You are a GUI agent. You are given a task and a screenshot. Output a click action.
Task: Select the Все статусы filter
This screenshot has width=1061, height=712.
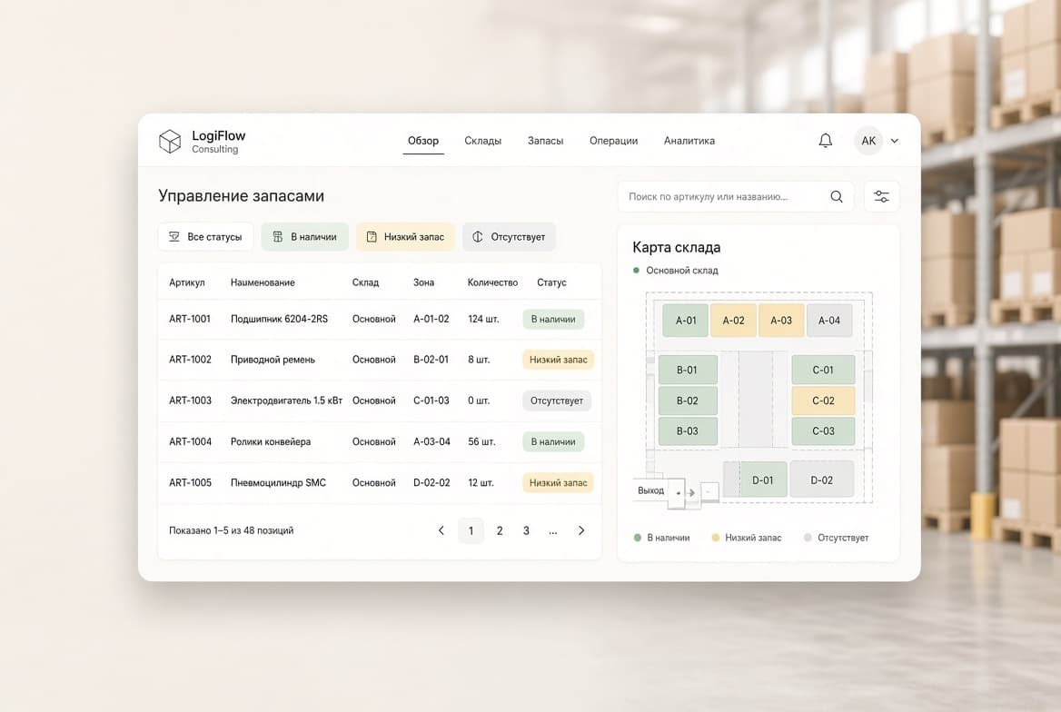point(205,237)
